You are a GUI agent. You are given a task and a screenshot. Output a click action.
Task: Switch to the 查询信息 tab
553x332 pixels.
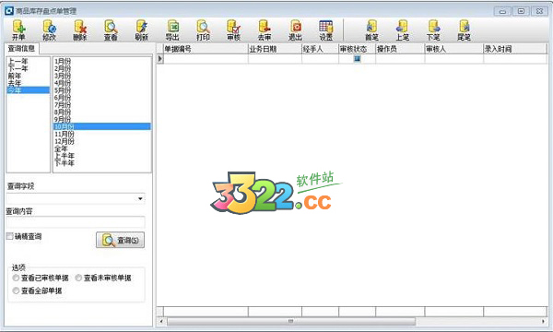21,48
